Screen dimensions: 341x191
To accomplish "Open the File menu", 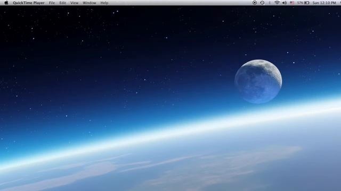I will pyautogui.click(x=52, y=3).
